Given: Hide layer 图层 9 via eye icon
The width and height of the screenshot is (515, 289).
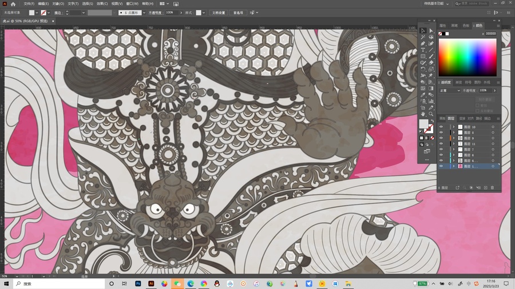Looking at the screenshot, I should [441, 138].
